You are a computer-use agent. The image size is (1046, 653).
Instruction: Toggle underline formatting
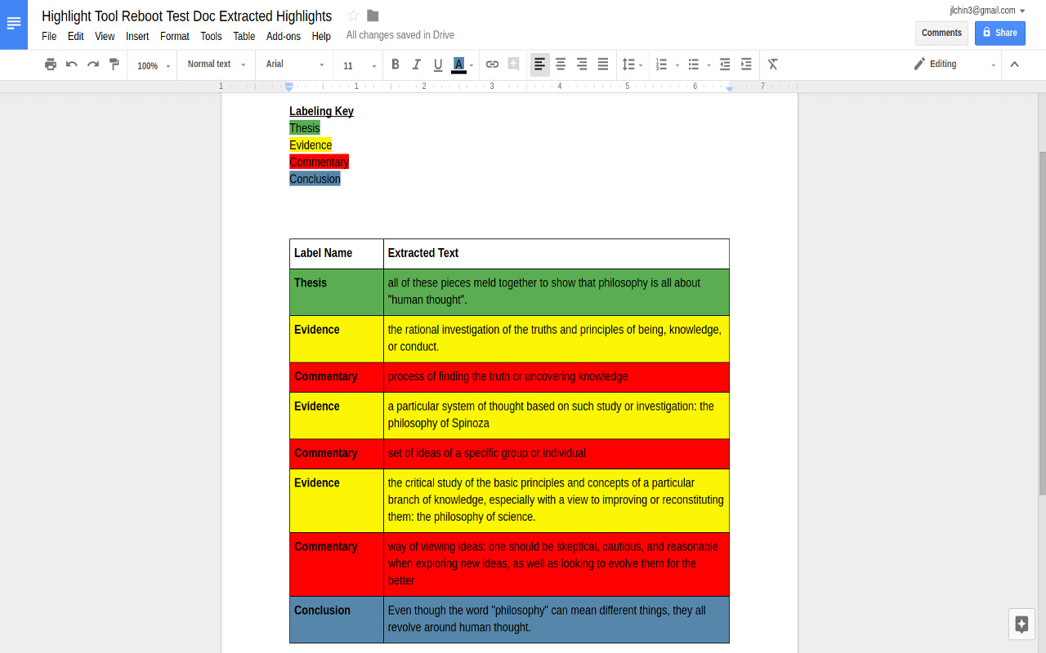(x=438, y=64)
